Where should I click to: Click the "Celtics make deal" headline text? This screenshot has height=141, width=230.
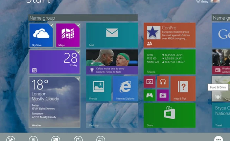pos(110,70)
